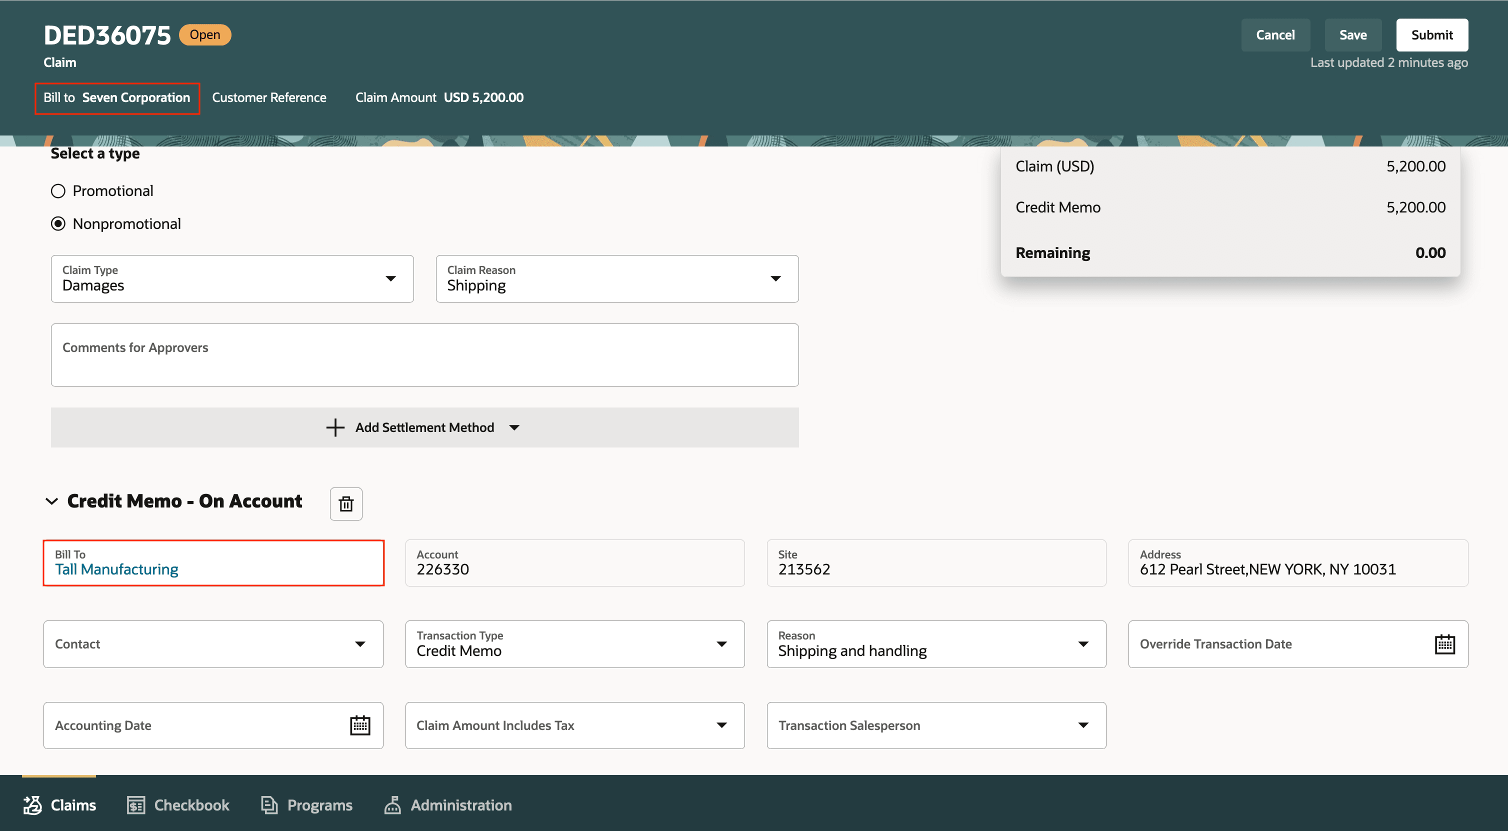This screenshot has width=1508, height=831.
Task: Click the trash icon beside Credit Memo
Action: pos(346,503)
